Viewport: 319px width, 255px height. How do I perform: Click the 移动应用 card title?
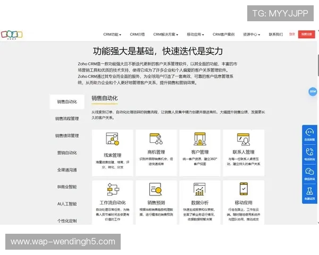[244, 203]
